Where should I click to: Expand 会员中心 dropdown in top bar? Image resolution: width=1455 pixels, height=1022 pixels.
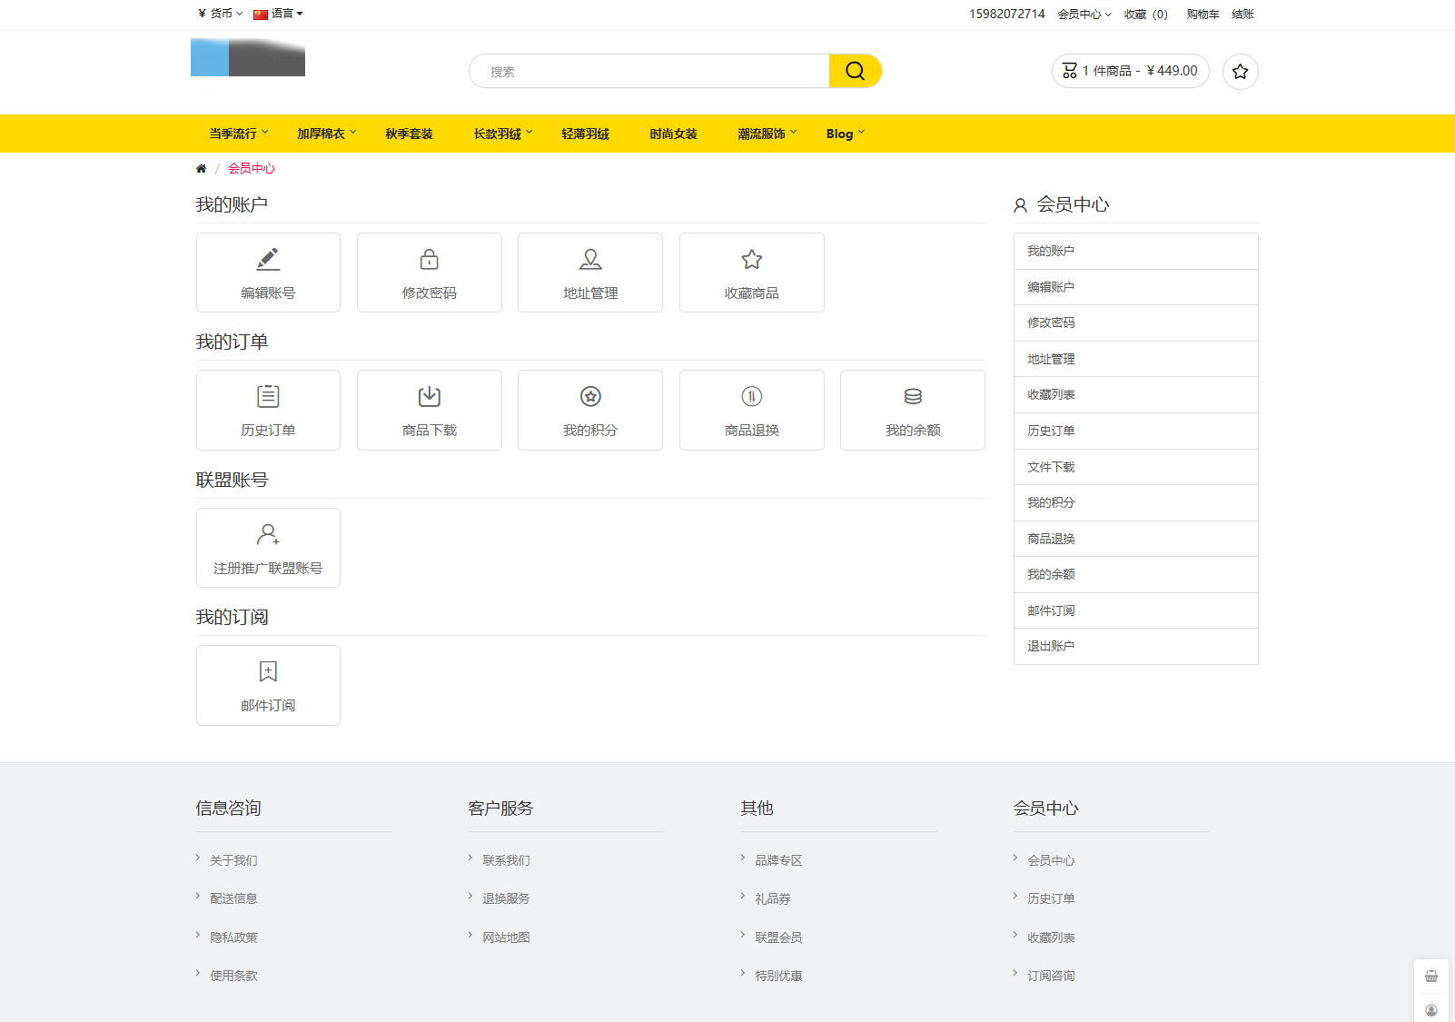pyautogui.click(x=1084, y=15)
